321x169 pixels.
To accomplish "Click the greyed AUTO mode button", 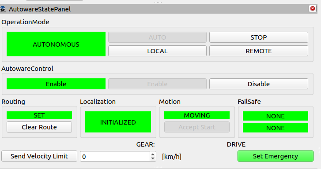I will coord(157,37).
